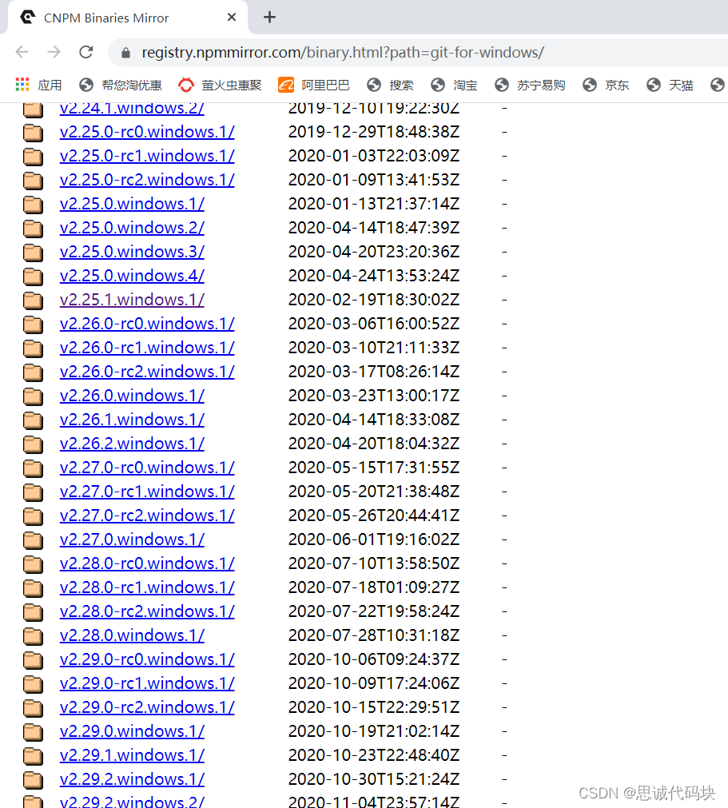Open v2.29.0-rc2.windows.1/ folder link

[147, 707]
